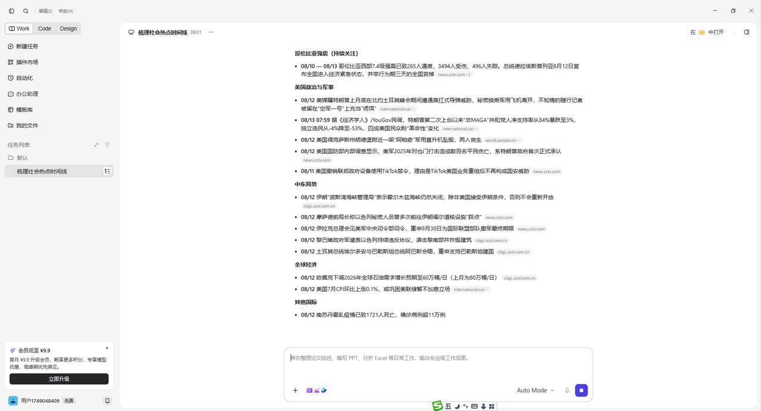Open cbgc.scol.com.cn source on 霍尔木兹海峡 item
761x411 pixels.
pyautogui.click(x=319, y=206)
